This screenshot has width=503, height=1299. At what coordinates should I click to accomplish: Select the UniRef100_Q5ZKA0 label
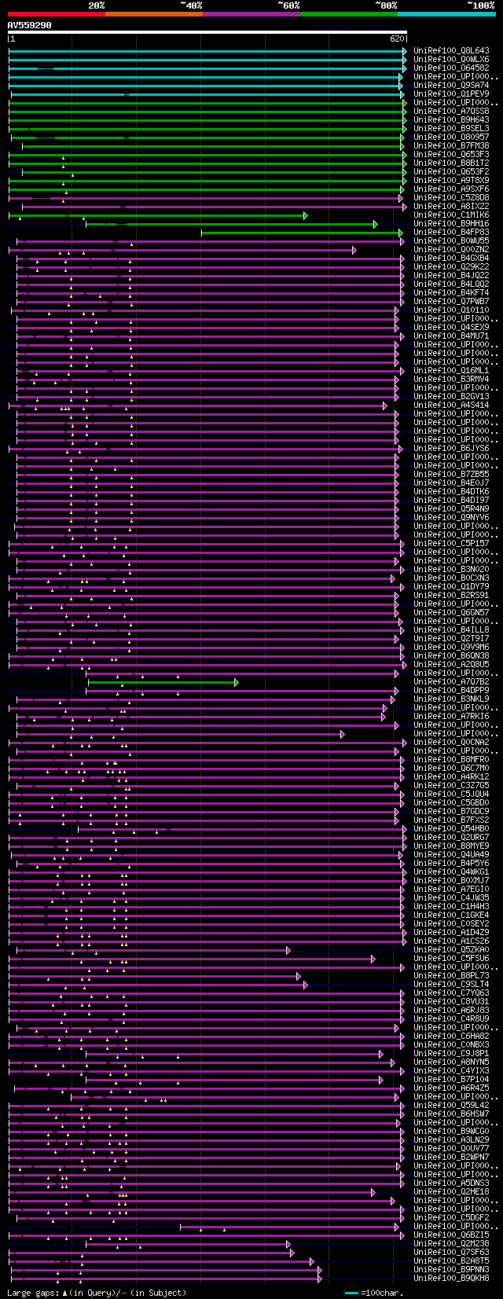[x=451, y=949]
